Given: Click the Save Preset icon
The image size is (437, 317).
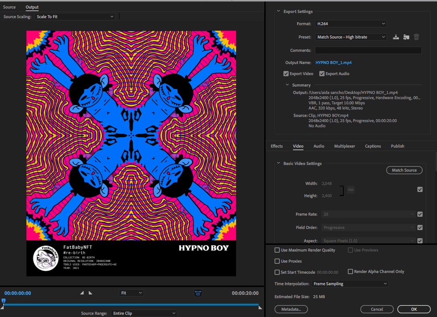Looking at the screenshot, I should (396, 37).
